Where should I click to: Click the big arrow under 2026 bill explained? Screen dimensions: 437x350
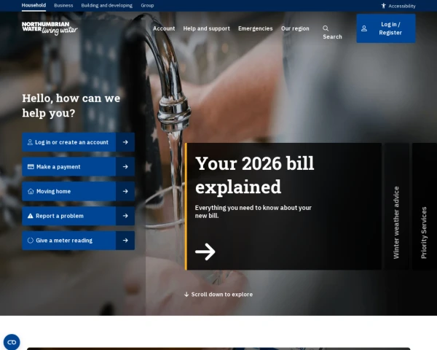coord(205,252)
